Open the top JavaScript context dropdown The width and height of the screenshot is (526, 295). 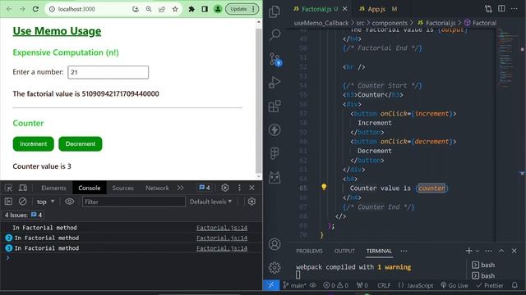(x=45, y=202)
